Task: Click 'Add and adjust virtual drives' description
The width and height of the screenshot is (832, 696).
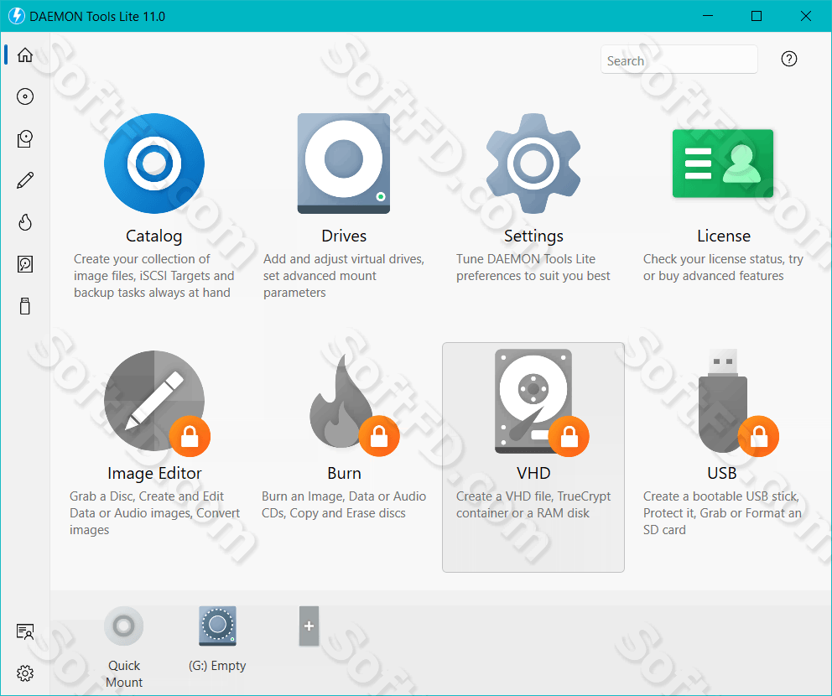Action: point(343,276)
